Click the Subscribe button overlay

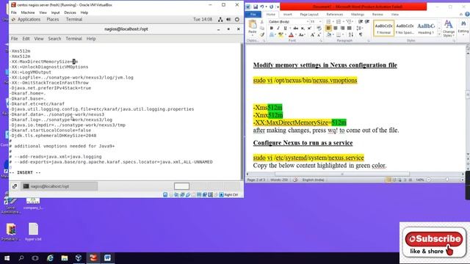[x=434, y=238]
